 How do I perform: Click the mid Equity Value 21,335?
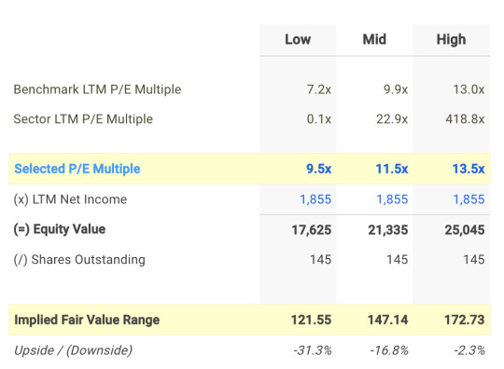(x=388, y=230)
